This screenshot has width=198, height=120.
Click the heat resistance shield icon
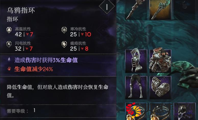point(9,30)
